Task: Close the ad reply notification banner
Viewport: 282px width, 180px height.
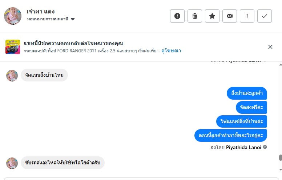Action: coord(270,47)
